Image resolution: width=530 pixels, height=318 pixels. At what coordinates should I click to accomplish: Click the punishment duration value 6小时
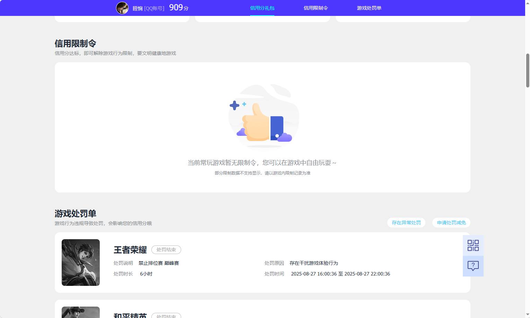click(x=146, y=274)
